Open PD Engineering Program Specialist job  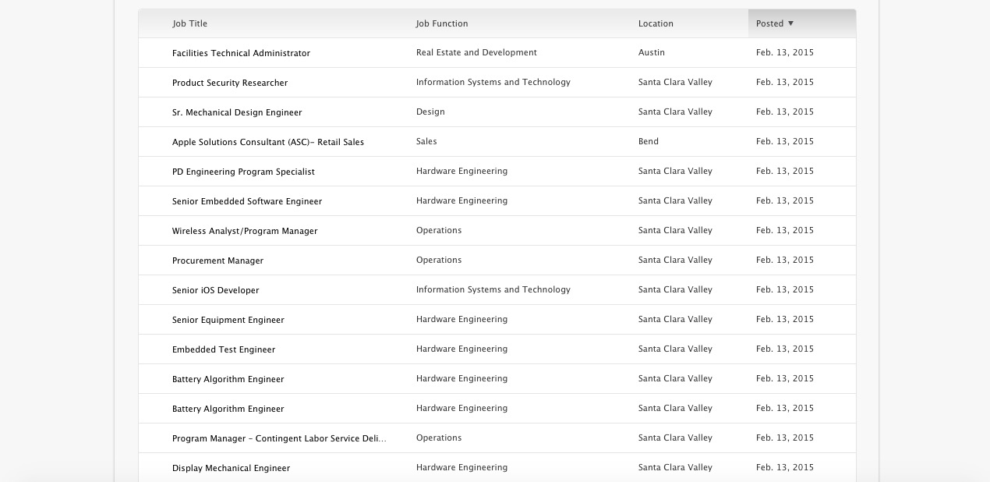pos(243,172)
